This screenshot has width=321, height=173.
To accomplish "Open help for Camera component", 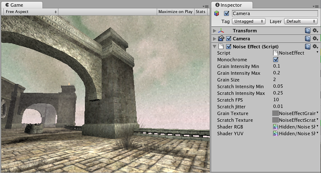I will [308, 39].
